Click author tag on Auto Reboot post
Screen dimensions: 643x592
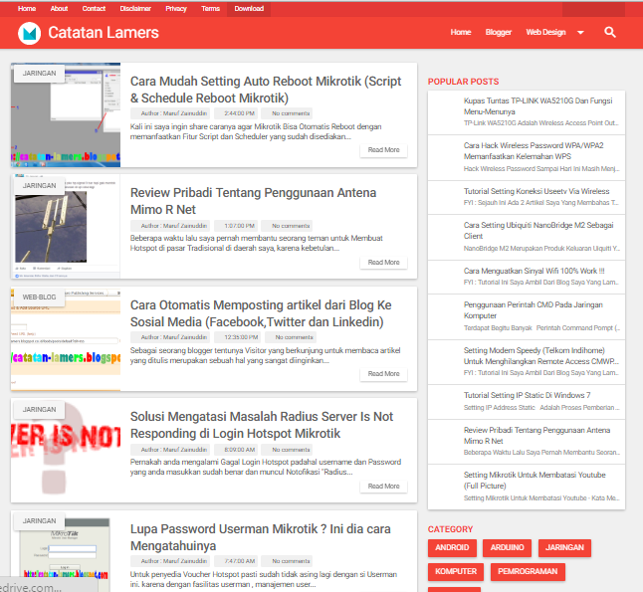[x=170, y=113]
